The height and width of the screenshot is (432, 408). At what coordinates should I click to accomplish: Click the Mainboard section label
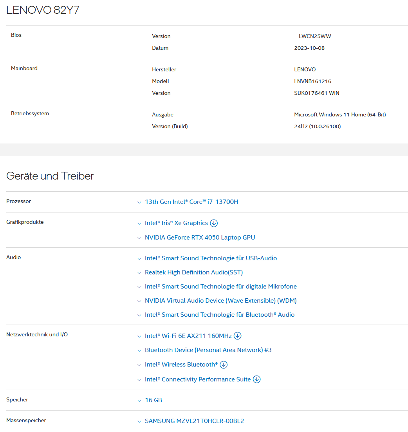coord(24,68)
